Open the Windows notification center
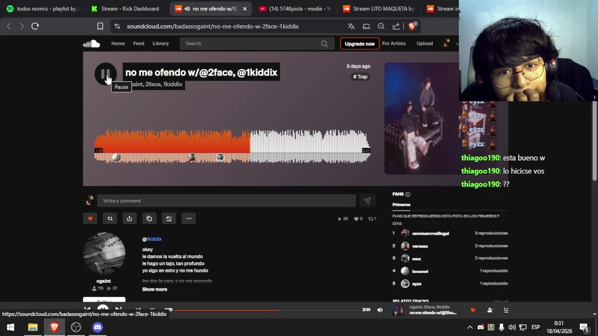 584,327
